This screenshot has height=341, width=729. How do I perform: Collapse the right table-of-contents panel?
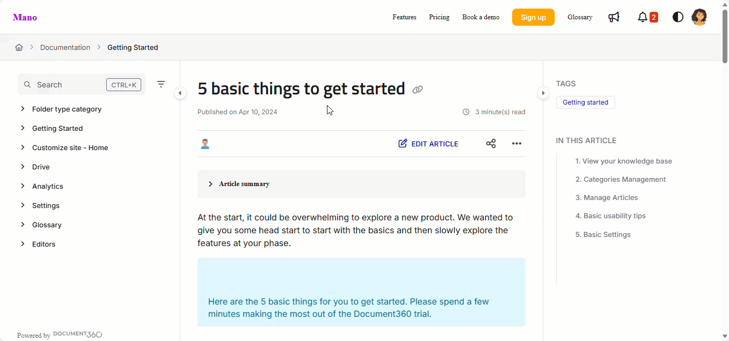click(543, 93)
